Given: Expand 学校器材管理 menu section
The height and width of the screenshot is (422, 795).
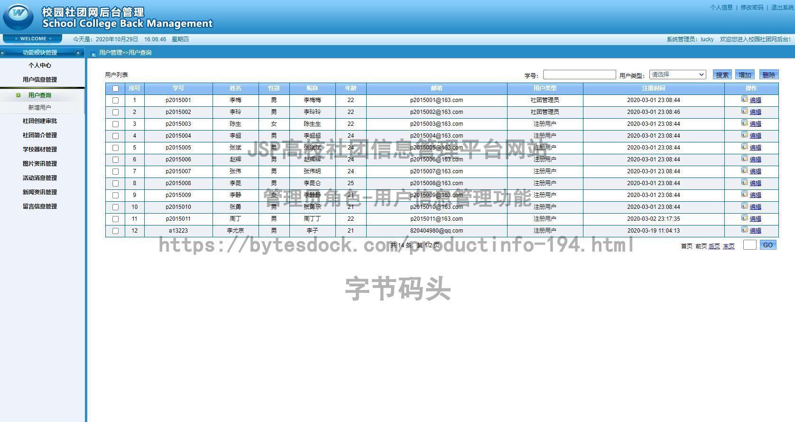Looking at the screenshot, I should click(40, 150).
